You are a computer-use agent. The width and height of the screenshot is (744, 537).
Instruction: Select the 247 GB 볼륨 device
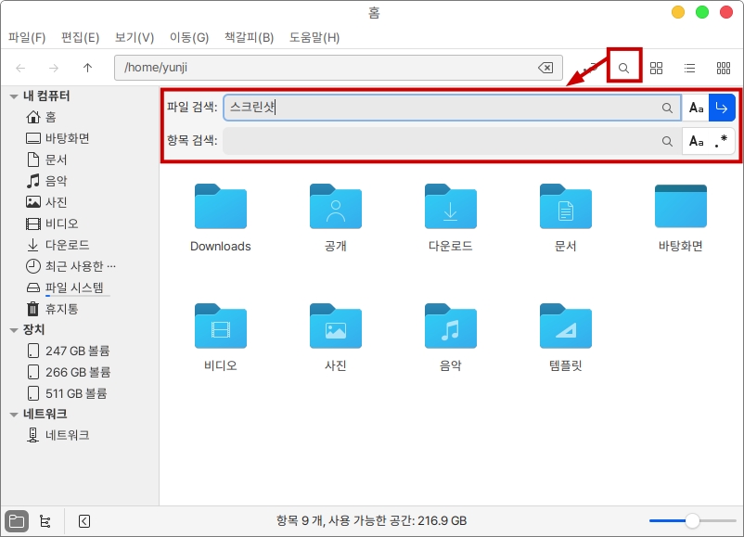(x=77, y=351)
